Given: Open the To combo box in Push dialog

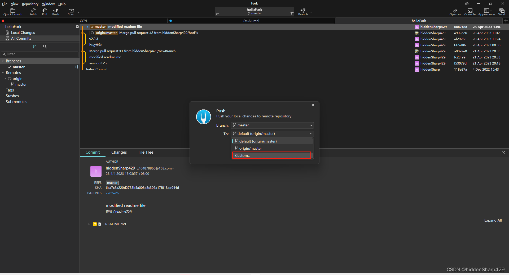Looking at the screenshot, I should [272, 134].
